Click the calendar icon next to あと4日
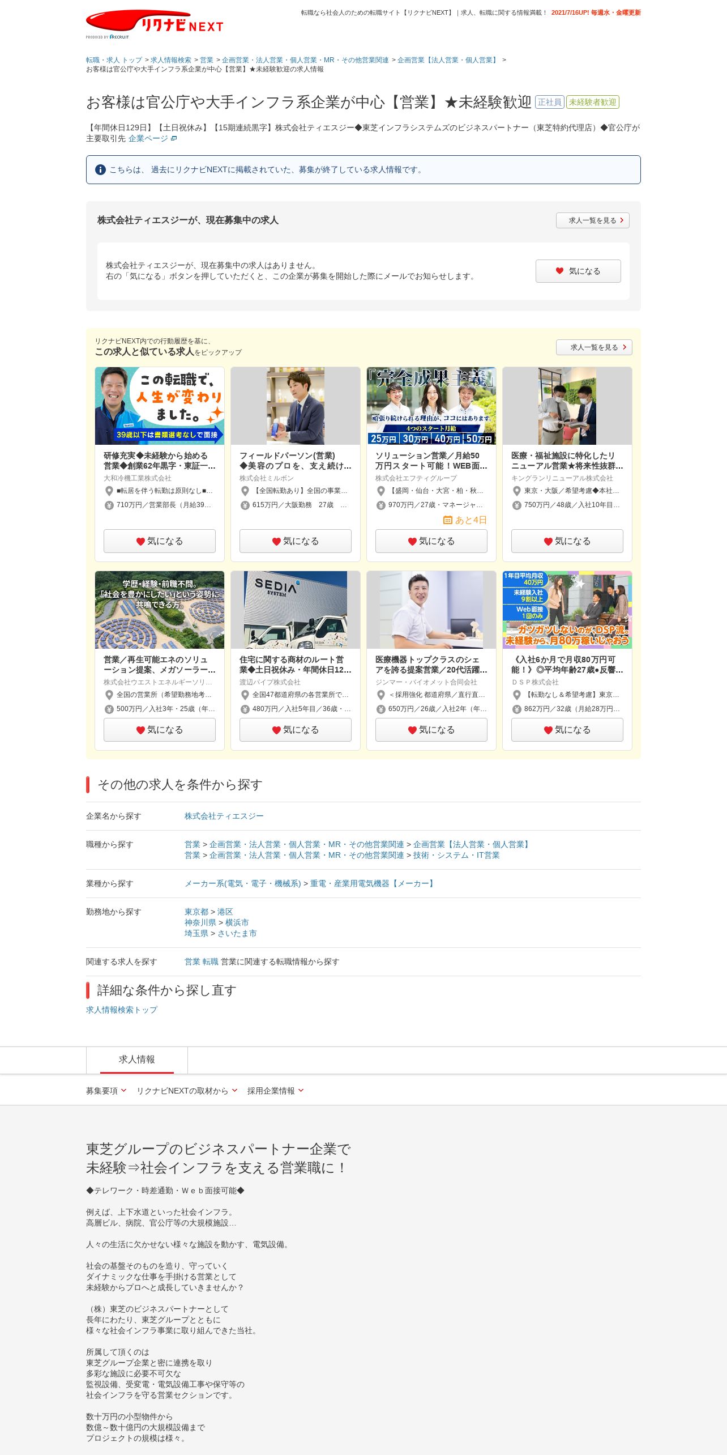This screenshot has width=727, height=1455. [448, 520]
